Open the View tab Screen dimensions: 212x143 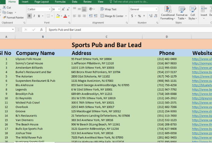coord(101,2)
